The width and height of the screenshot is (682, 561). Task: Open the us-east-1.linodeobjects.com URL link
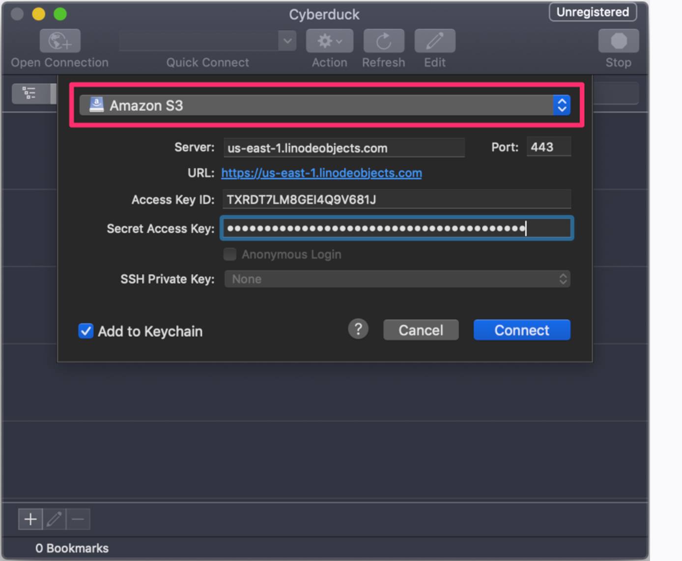321,173
